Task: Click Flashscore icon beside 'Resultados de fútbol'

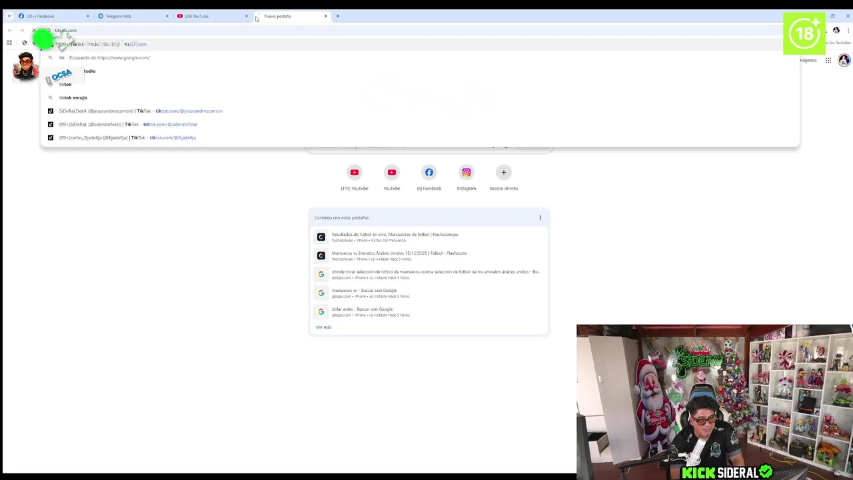Action: coord(321,237)
